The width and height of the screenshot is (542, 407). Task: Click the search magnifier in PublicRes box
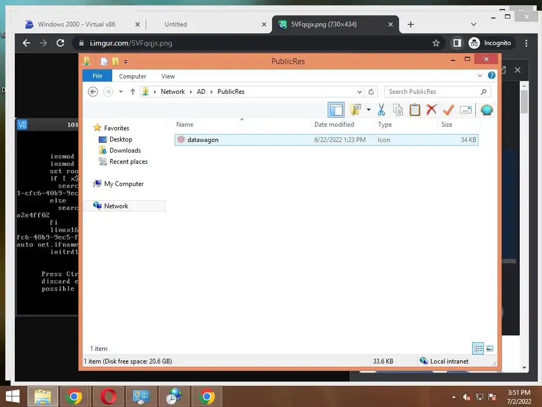pyautogui.click(x=484, y=92)
